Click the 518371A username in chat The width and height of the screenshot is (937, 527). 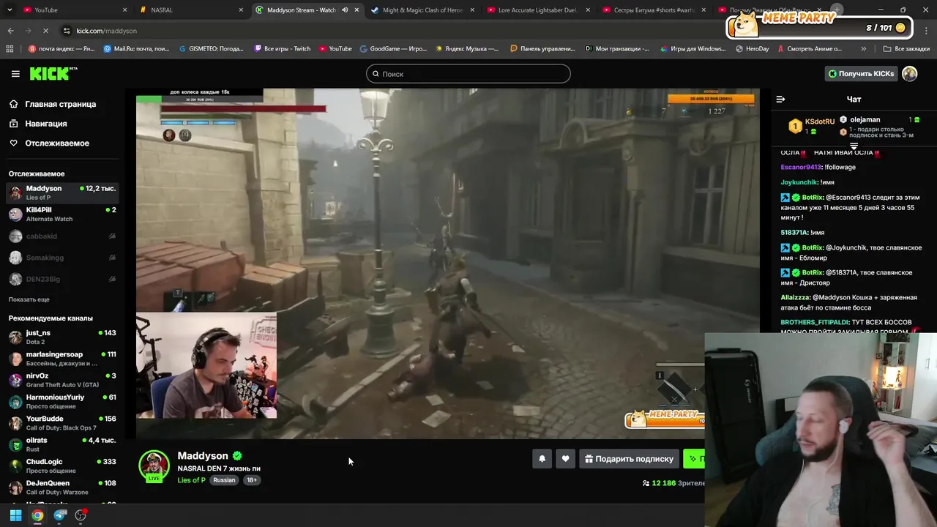click(794, 233)
